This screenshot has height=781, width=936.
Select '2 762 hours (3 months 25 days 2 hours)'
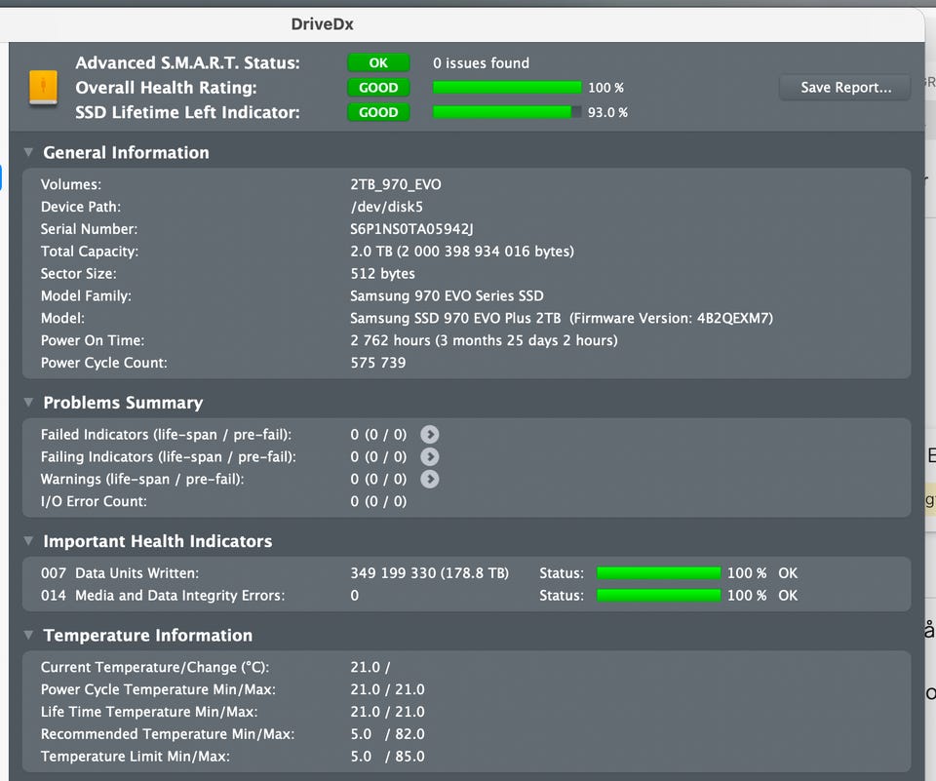pyautogui.click(x=485, y=340)
